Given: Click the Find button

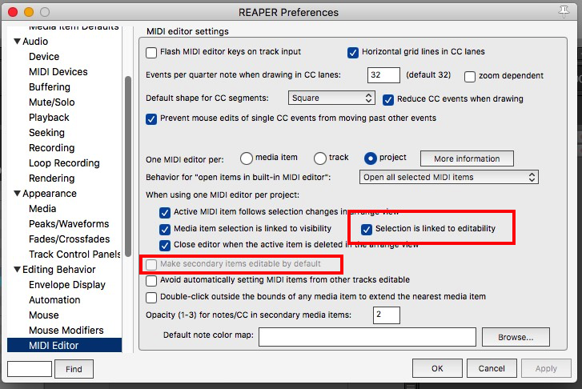Looking at the screenshot, I should pyautogui.click(x=74, y=369).
